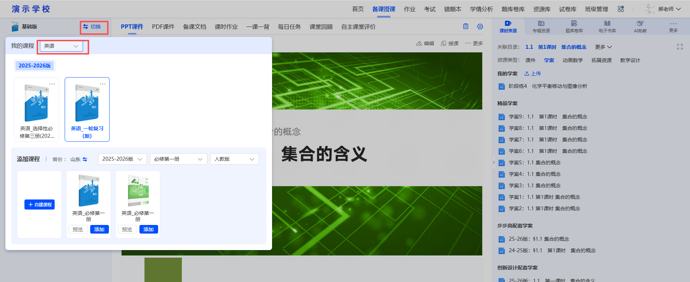This screenshot has height=282, width=690.
Task: Open the 人教版 publisher dropdown
Action: click(x=234, y=159)
